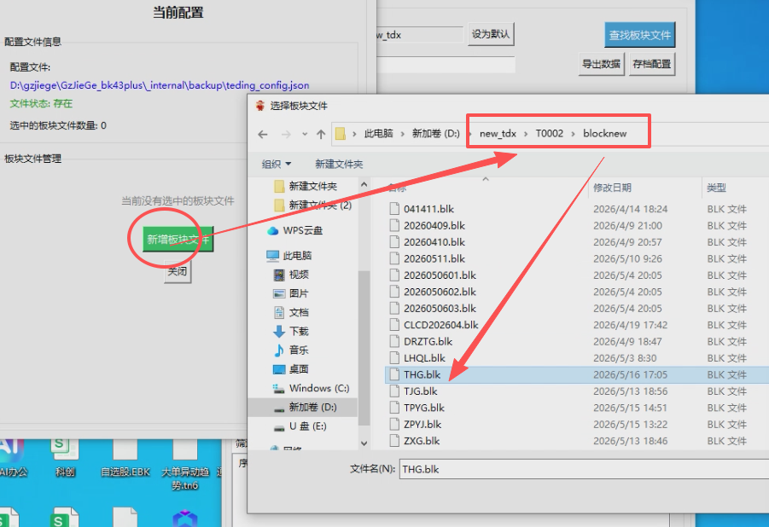769x527 pixels.
Task: Expand the 组织 dropdown menu
Action: (x=277, y=164)
